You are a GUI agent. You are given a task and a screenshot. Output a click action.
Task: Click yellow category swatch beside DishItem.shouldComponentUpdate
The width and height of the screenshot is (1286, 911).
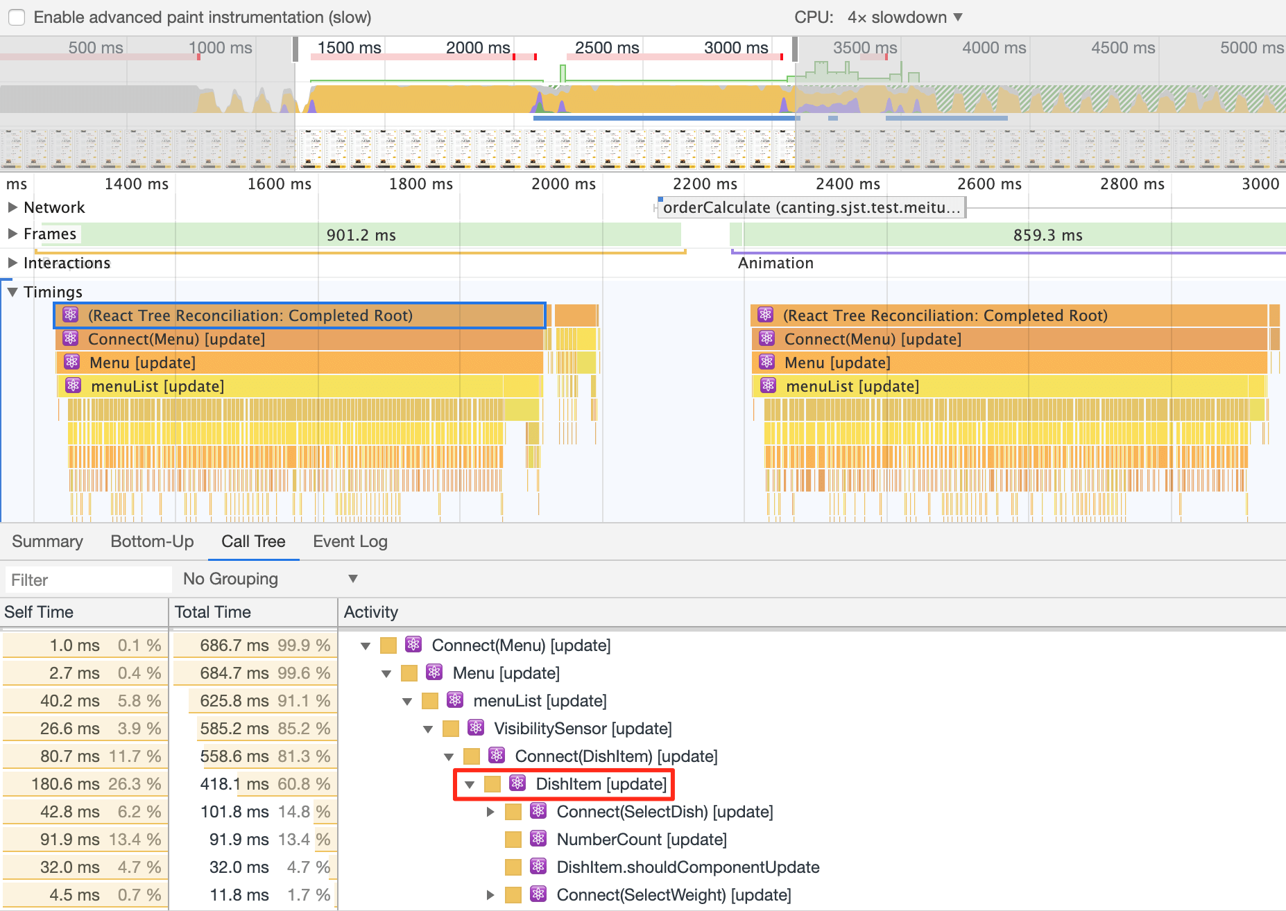(513, 867)
